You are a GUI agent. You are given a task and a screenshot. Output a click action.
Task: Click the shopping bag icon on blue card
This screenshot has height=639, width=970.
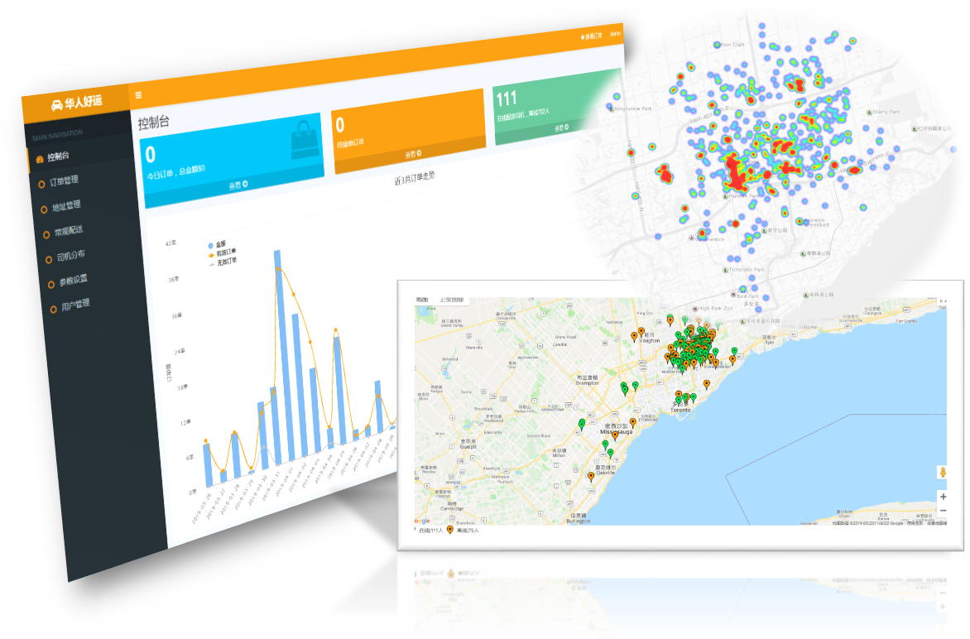point(305,139)
